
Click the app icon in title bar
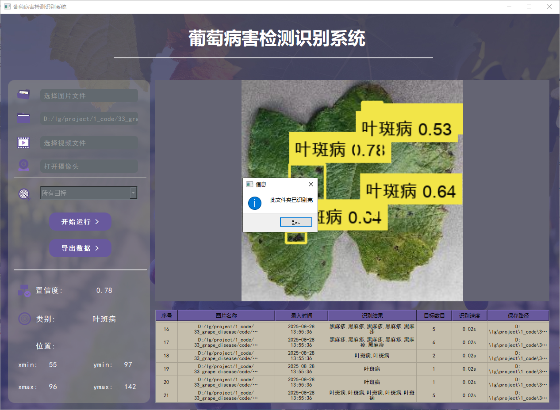click(7, 7)
